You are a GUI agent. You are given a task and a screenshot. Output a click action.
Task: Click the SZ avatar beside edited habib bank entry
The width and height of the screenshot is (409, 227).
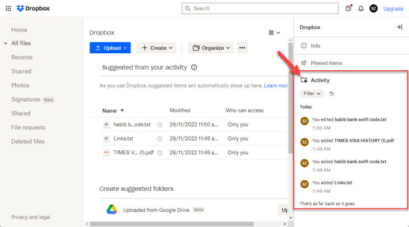304,121
